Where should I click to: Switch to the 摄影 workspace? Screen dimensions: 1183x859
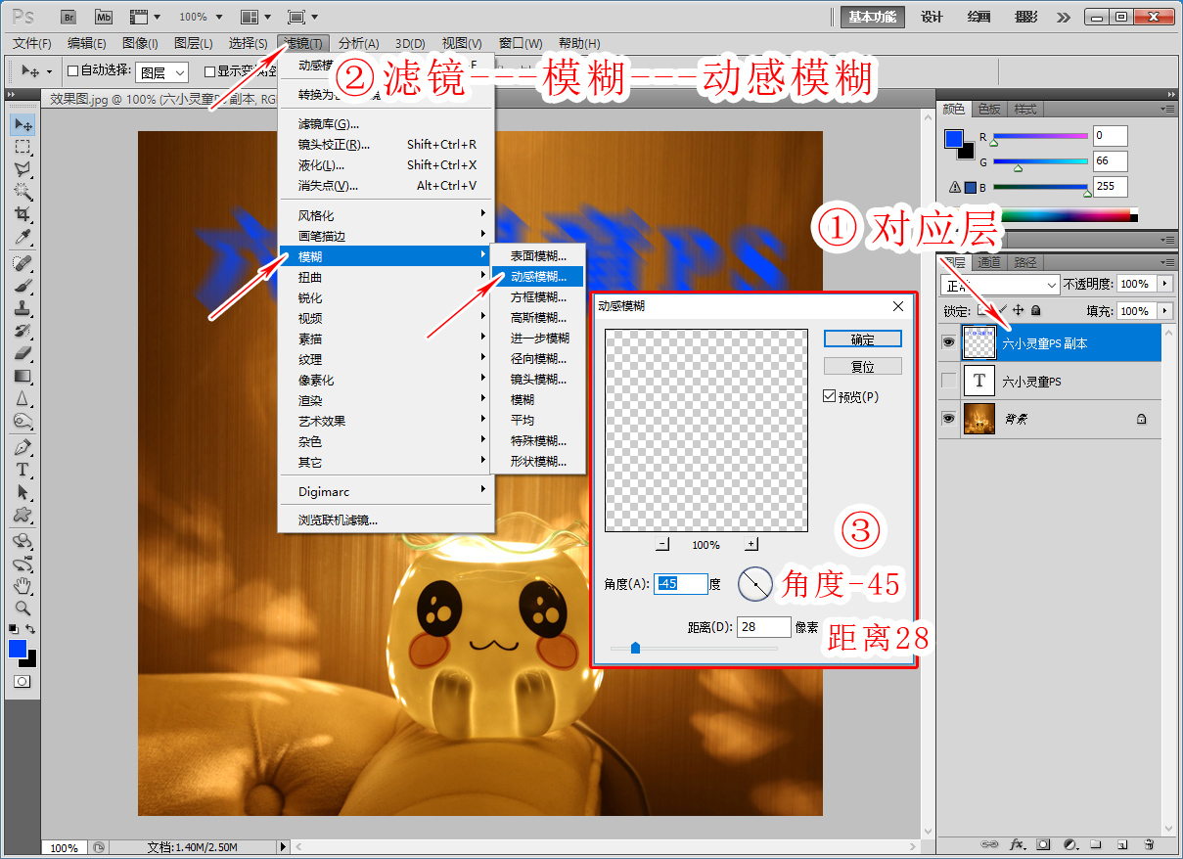click(x=1026, y=17)
